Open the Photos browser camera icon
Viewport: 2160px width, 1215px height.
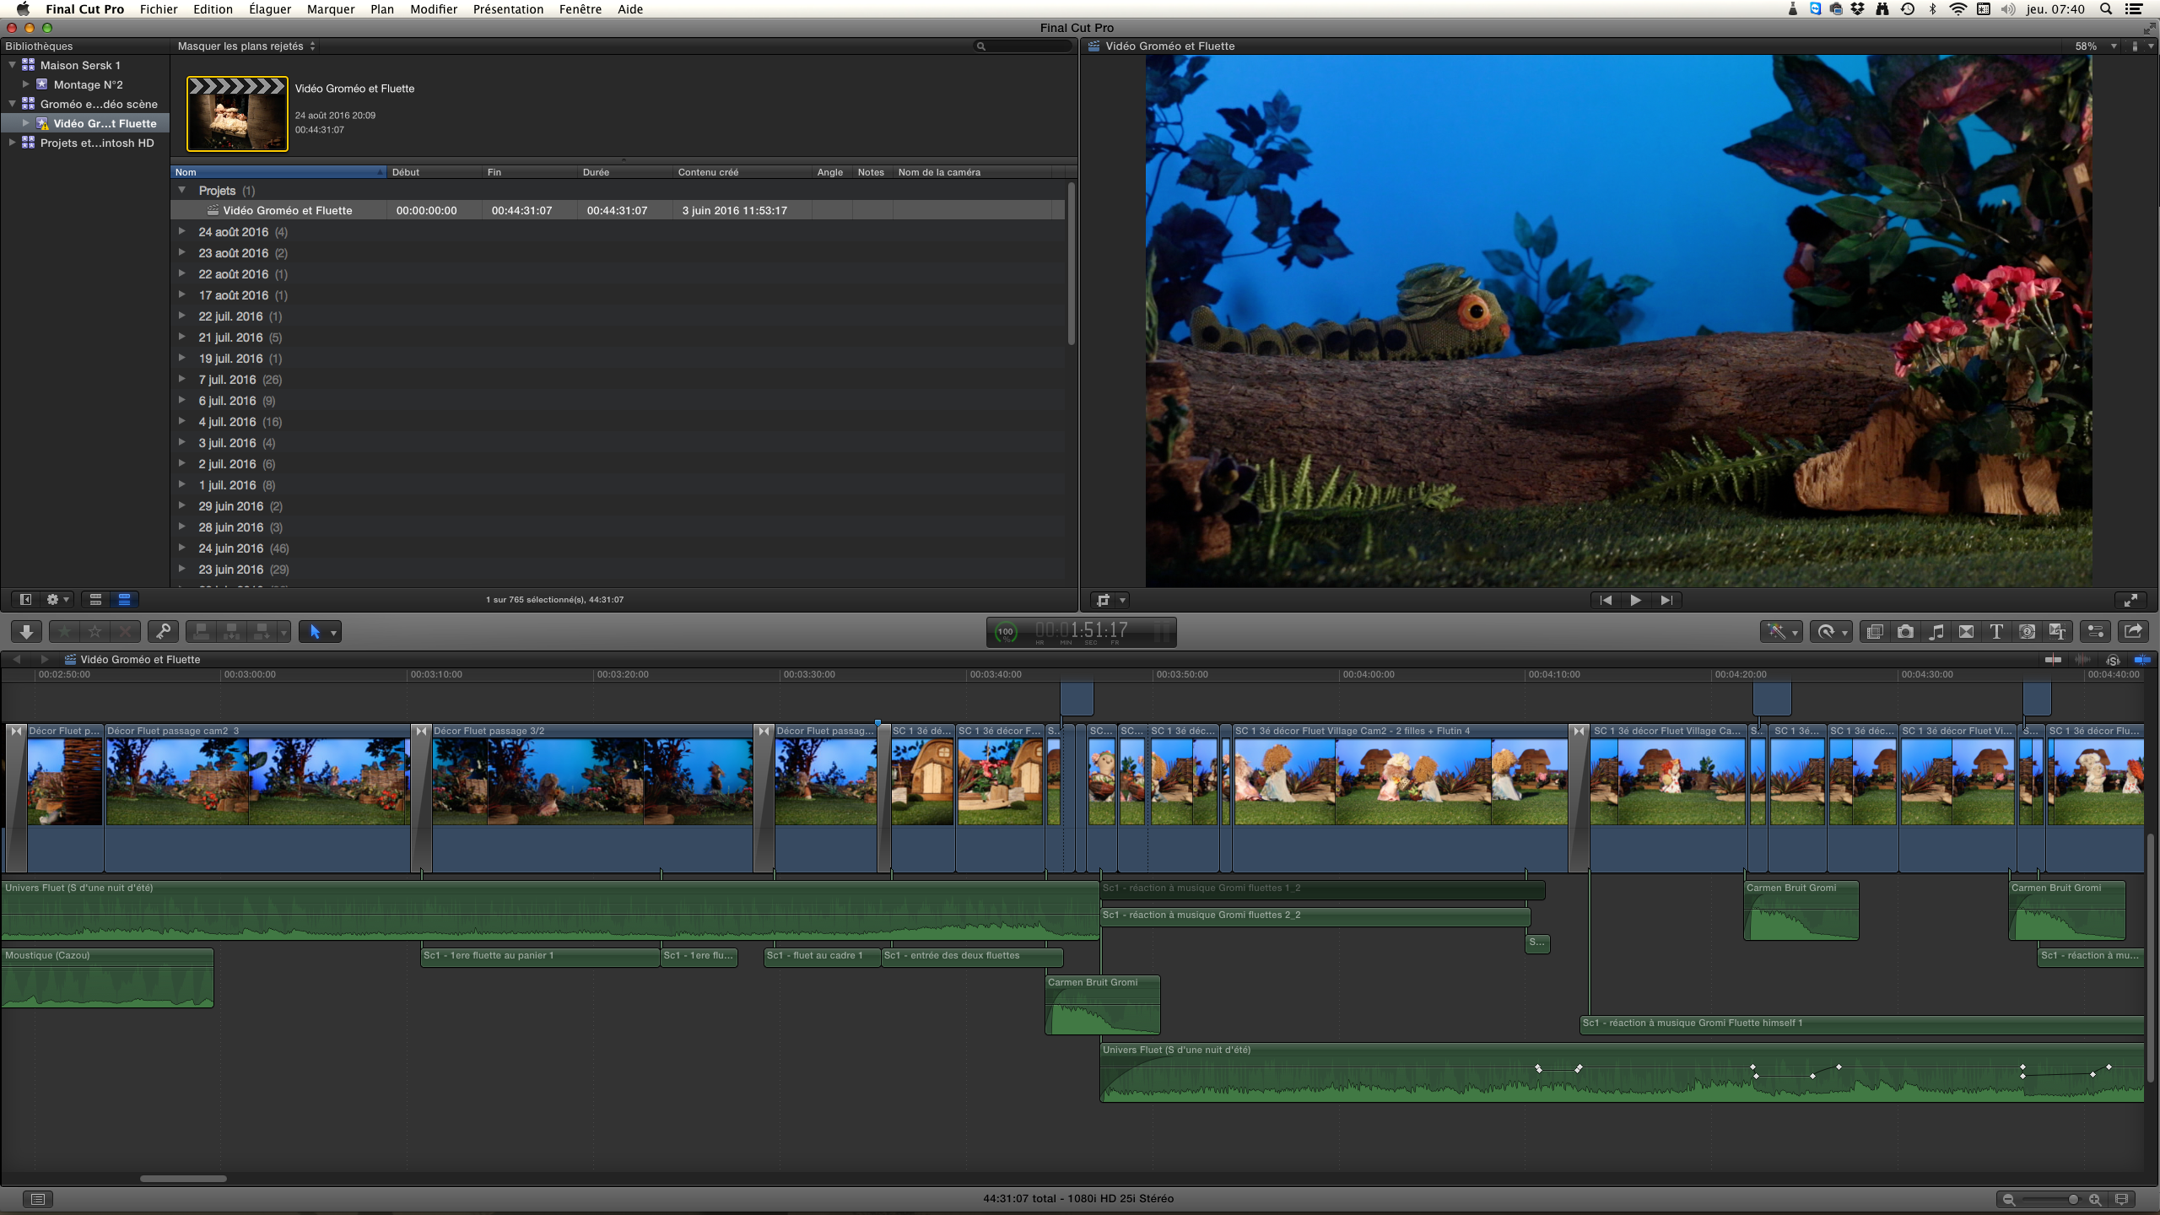point(1905,631)
